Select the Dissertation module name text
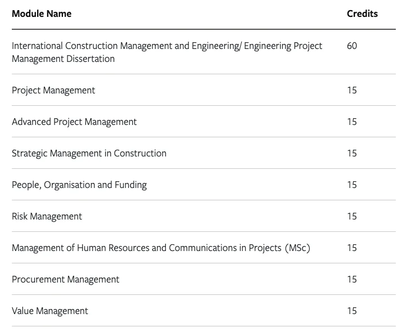411x336 pixels. coord(167,52)
